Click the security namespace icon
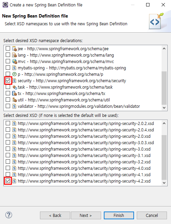Image resolution: width=171 pixels, height=224 pixels. click(x=14, y=81)
